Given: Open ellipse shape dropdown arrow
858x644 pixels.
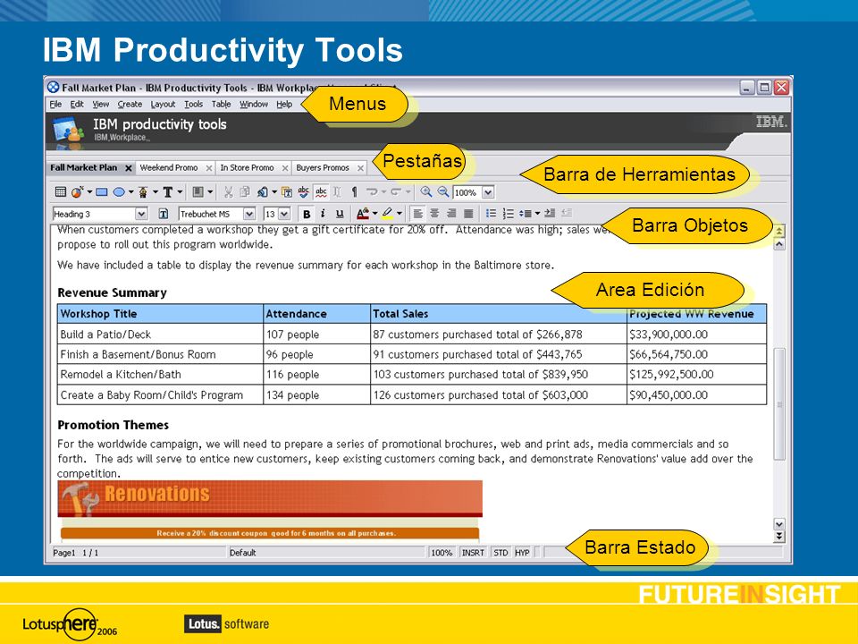Looking at the screenshot, I should tap(130, 192).
